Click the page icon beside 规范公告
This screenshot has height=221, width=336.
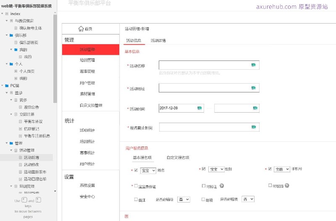tap(20, 107)
